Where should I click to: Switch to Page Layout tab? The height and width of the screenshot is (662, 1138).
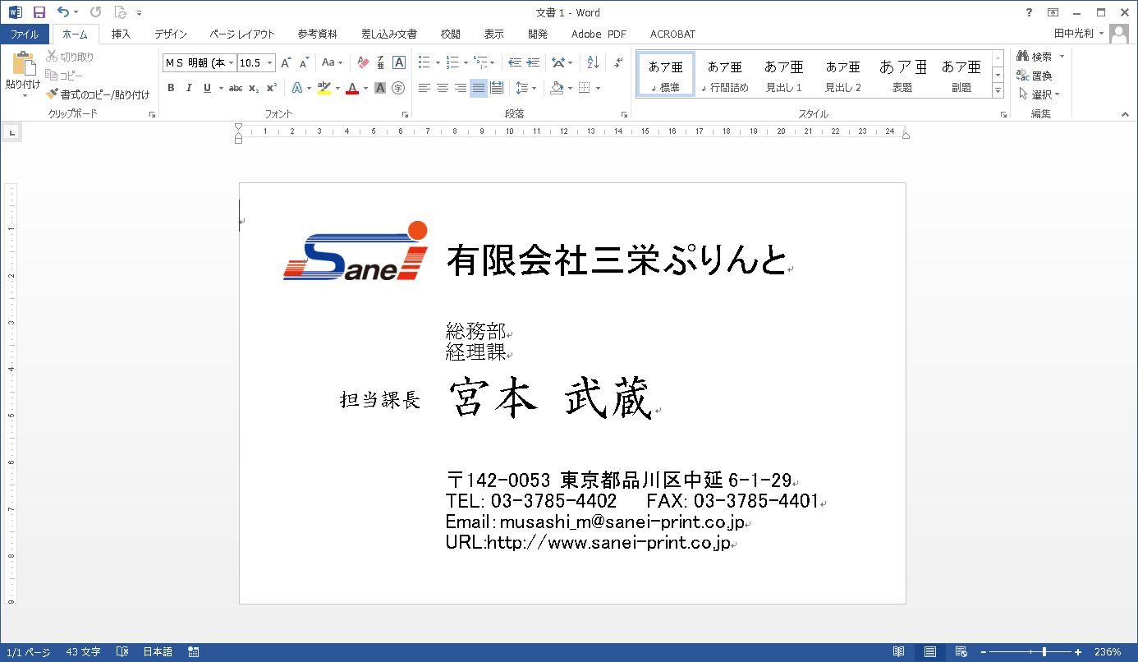point(241,34)
